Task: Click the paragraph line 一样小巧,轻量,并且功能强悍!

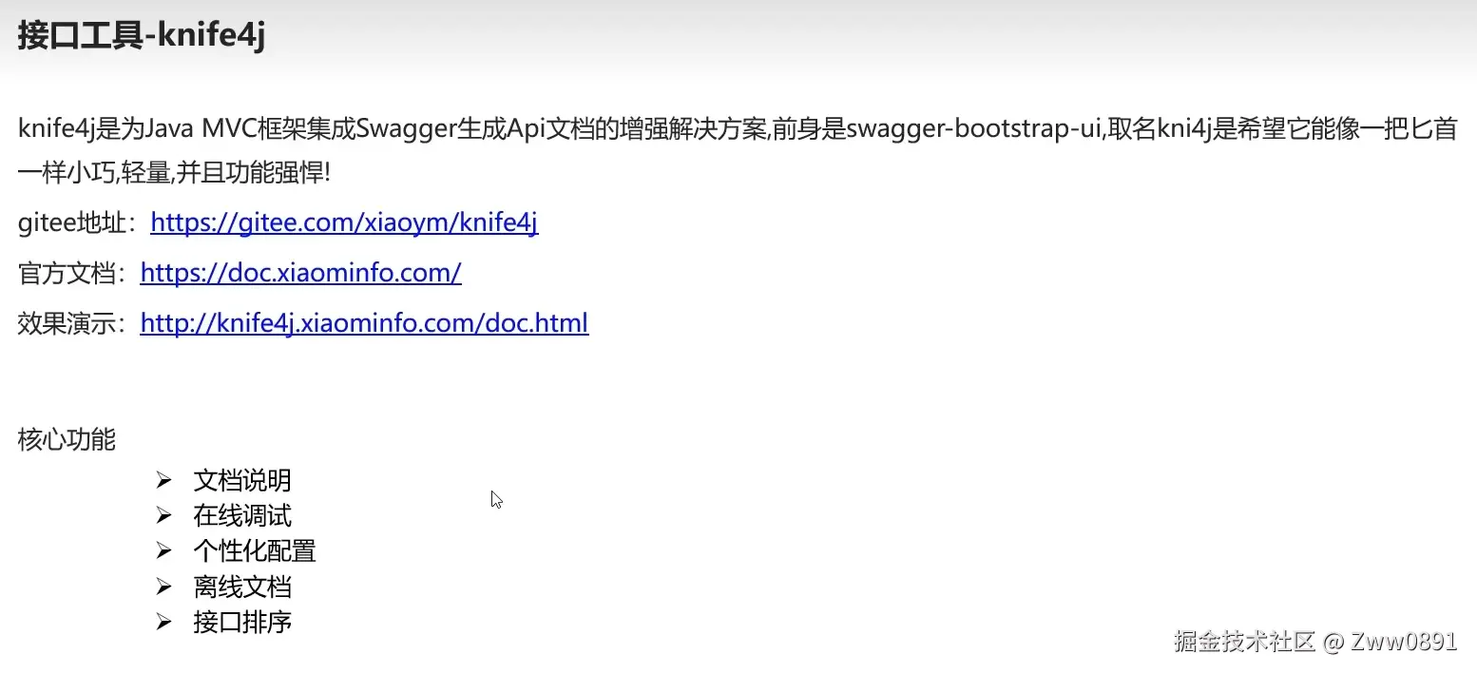Action: coord(174,173)
